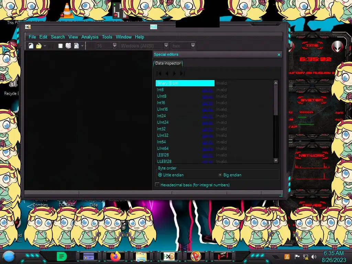Click the network tray icon
This screenshot has height=264, width=352.
tap(306, 256)
